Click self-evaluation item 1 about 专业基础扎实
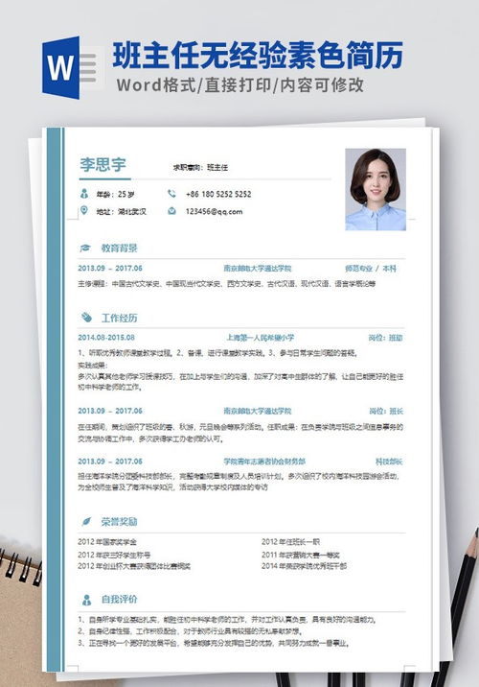Image resolution: width=479 pixels, height=687 pixels. point(227,620)
